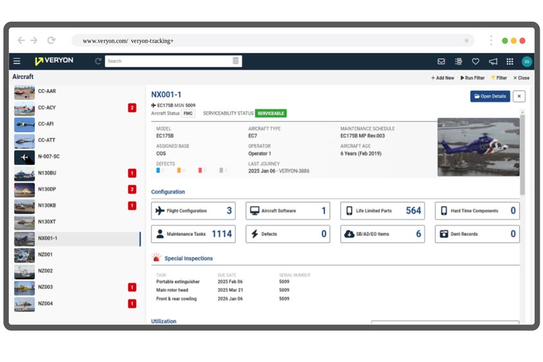Click the helicopter photo thumbnail
This screenshot has width=543, height=362.
click(478, 147)
